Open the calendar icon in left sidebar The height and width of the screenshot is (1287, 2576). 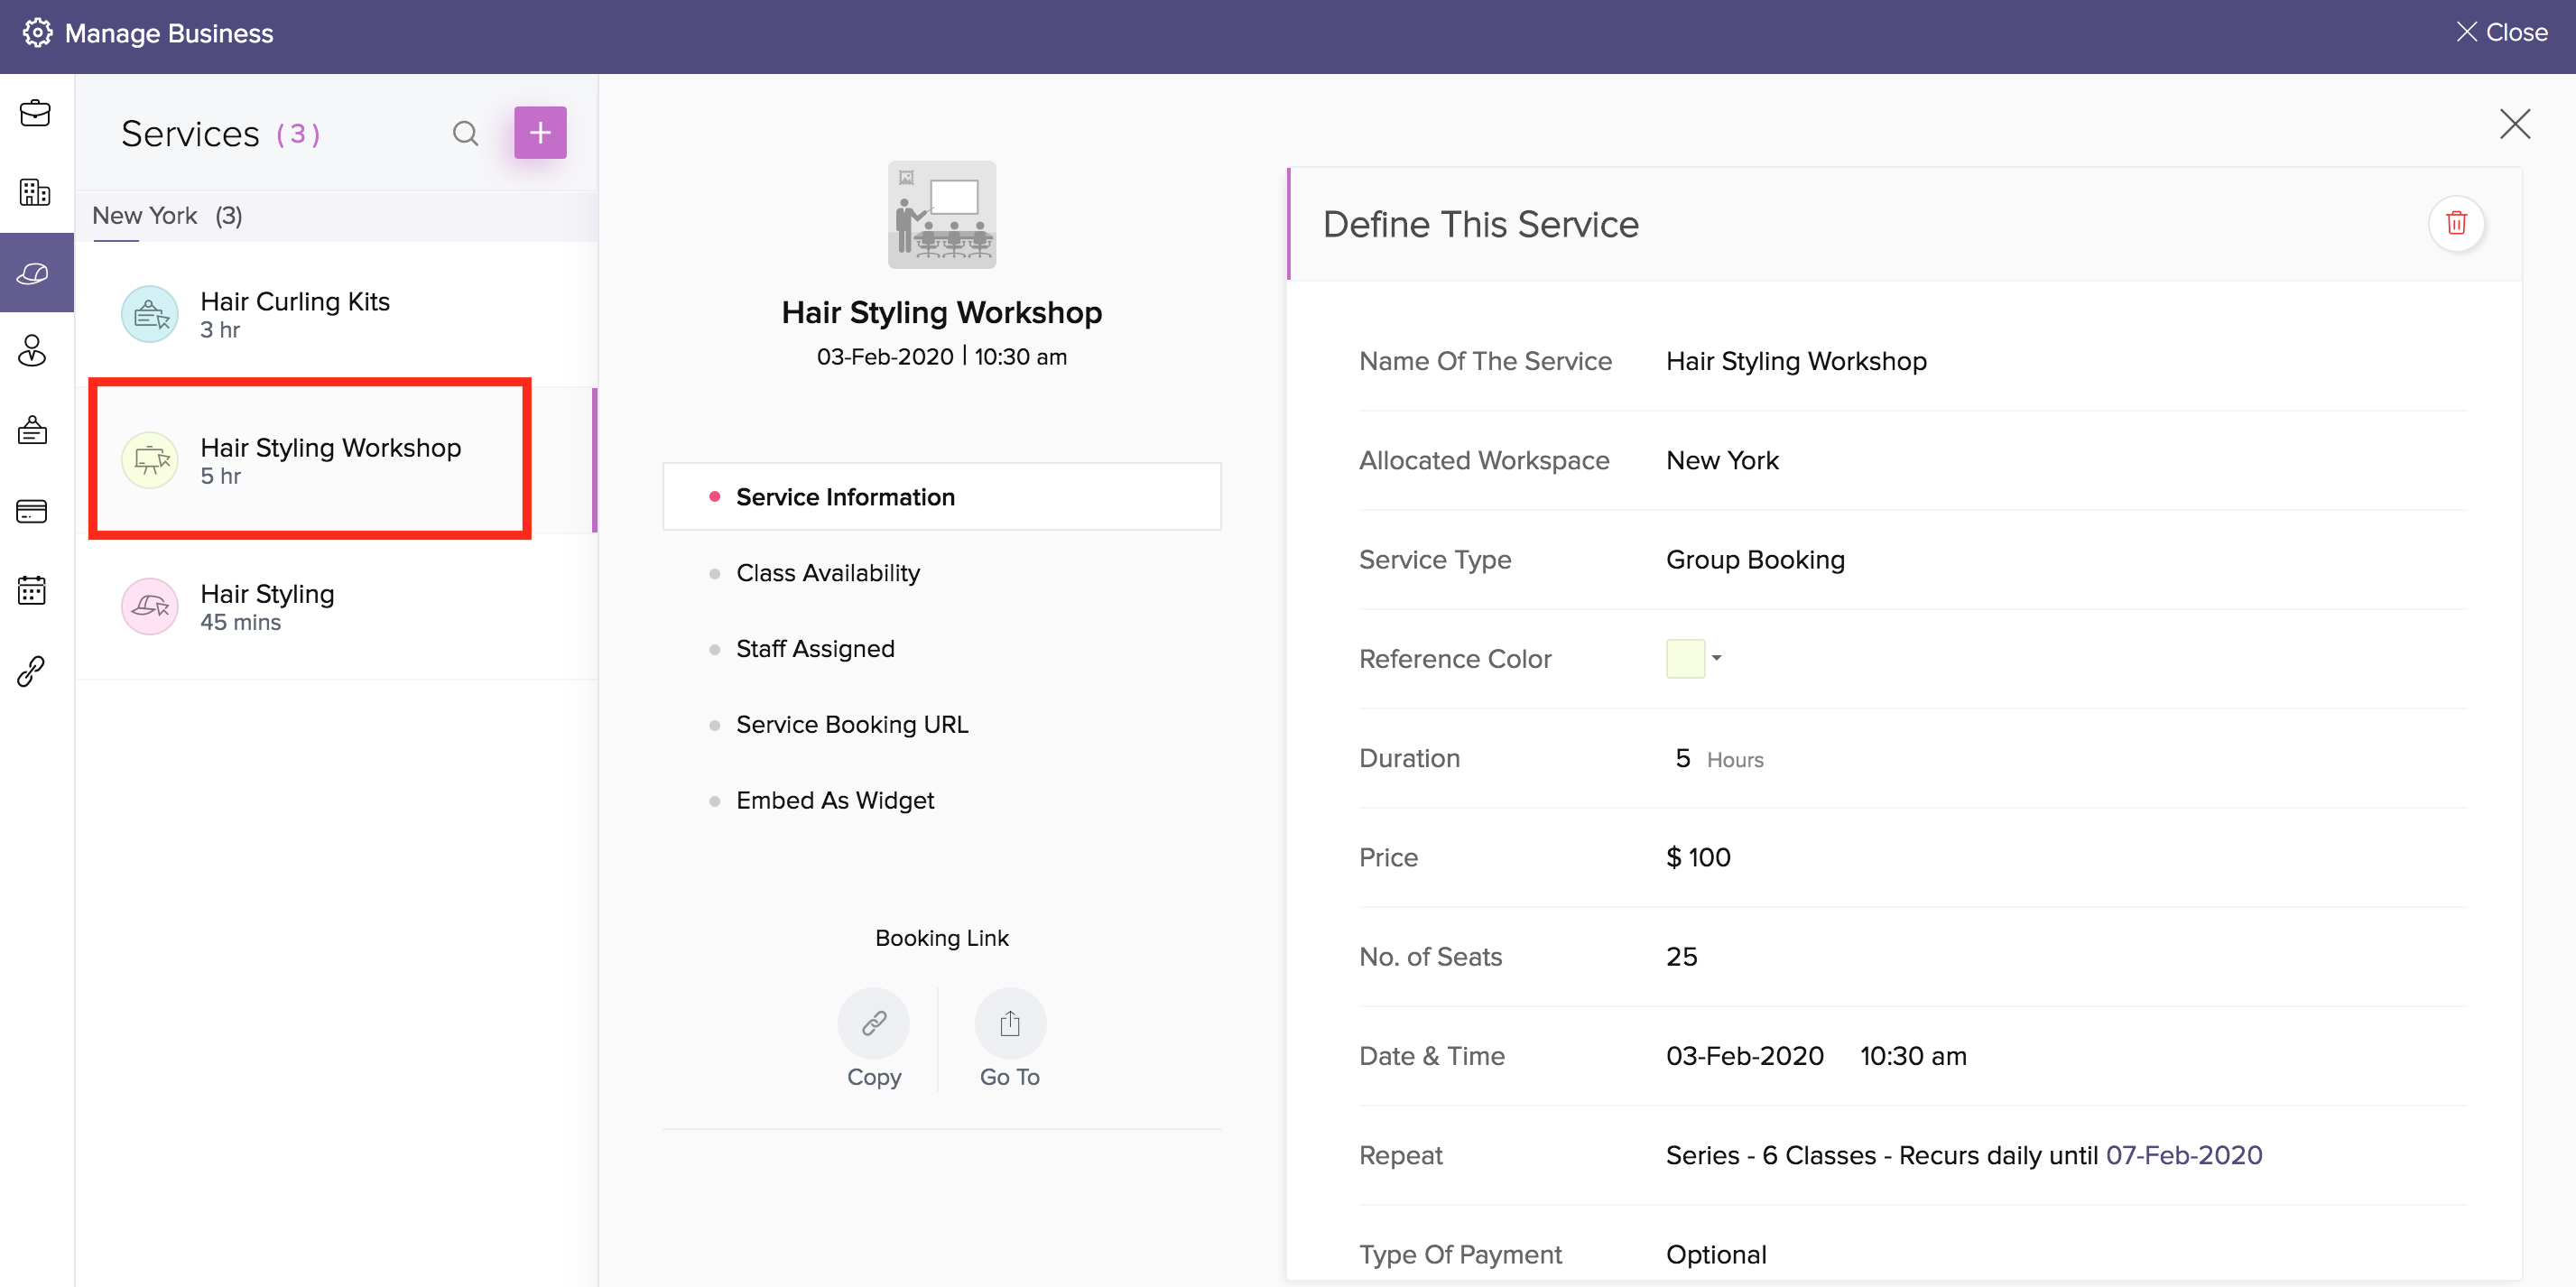33,590
